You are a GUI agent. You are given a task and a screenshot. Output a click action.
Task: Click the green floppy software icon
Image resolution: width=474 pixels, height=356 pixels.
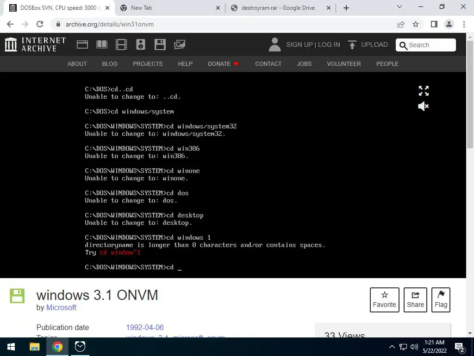(17, 296)
